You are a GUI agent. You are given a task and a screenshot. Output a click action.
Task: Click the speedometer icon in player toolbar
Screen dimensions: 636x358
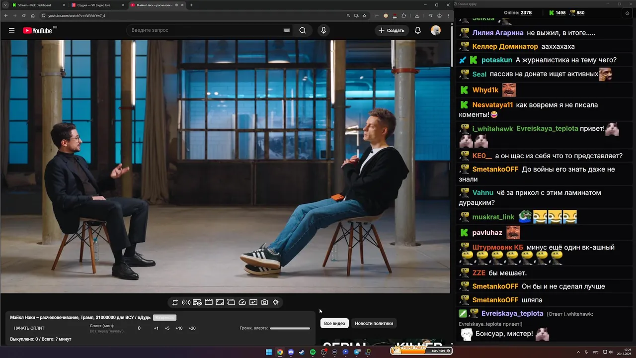coord(242,302)
